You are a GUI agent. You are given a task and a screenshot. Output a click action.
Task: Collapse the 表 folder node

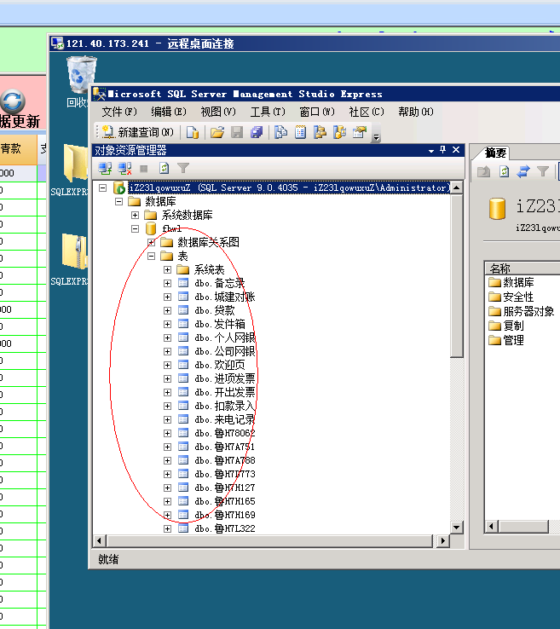(x=151, y=256)
